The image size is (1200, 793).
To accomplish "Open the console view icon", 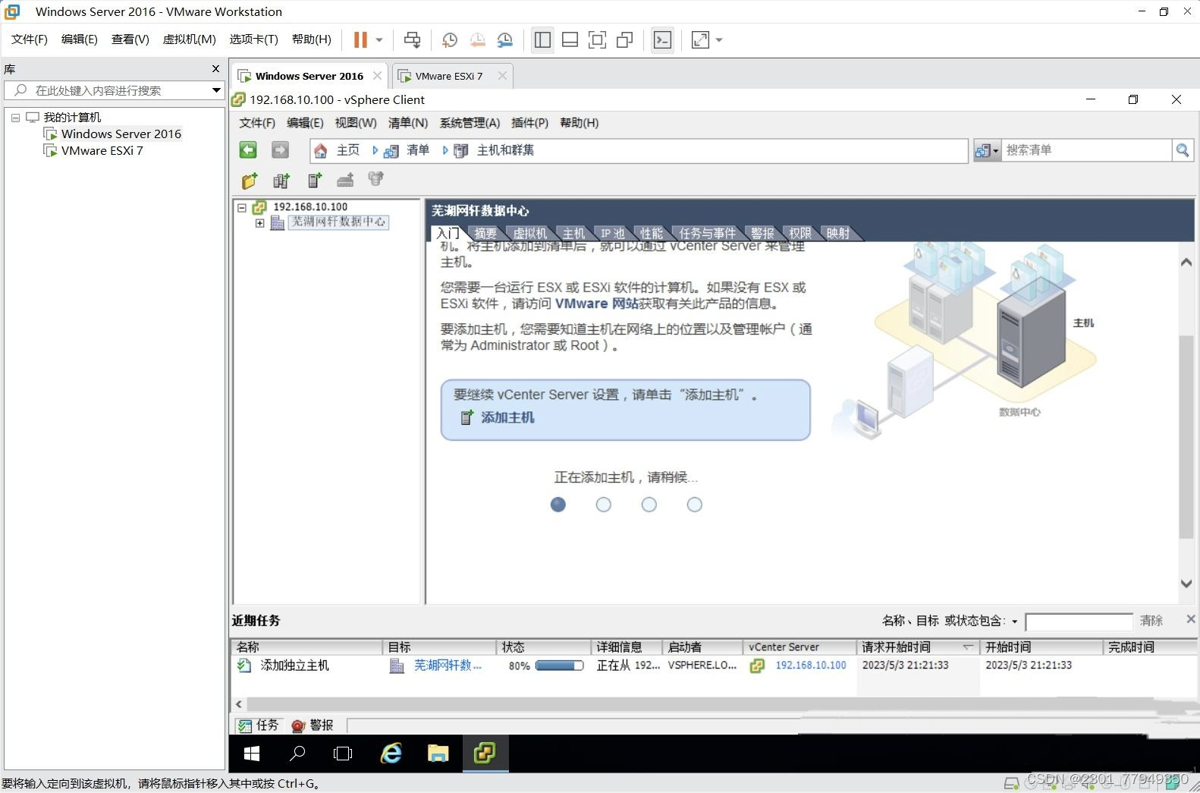I will 662,39.
